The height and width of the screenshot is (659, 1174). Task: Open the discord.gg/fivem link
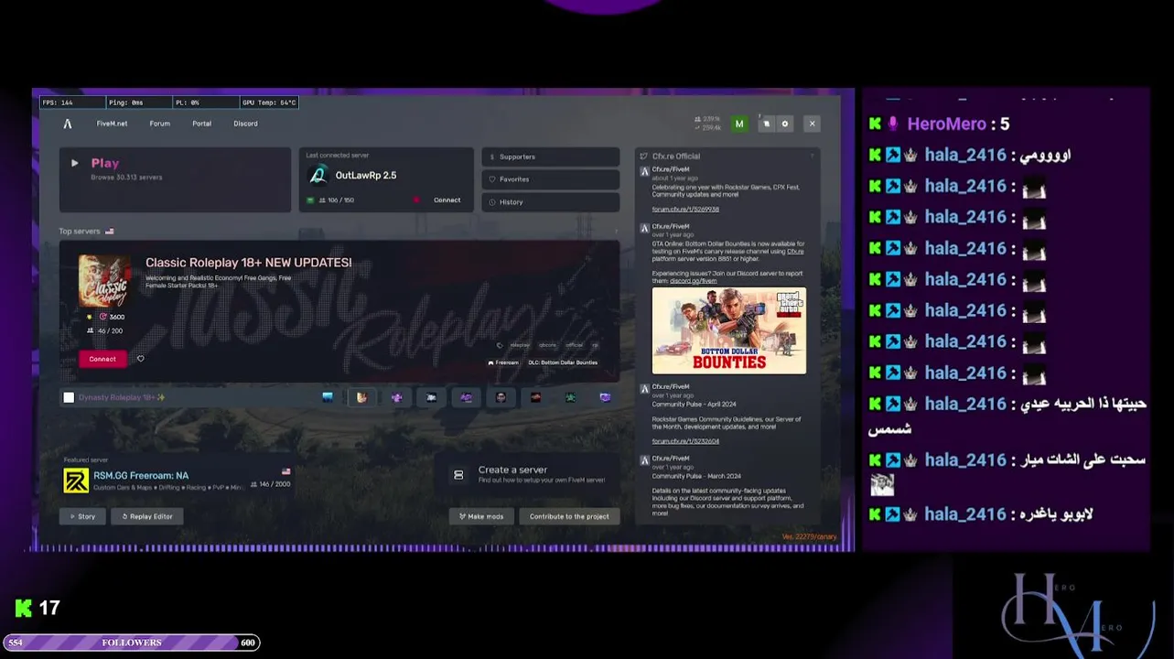694,281
